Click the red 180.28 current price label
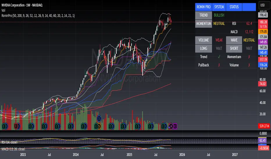The width and height of the screenshot is (271, 159). pos(263,22)
